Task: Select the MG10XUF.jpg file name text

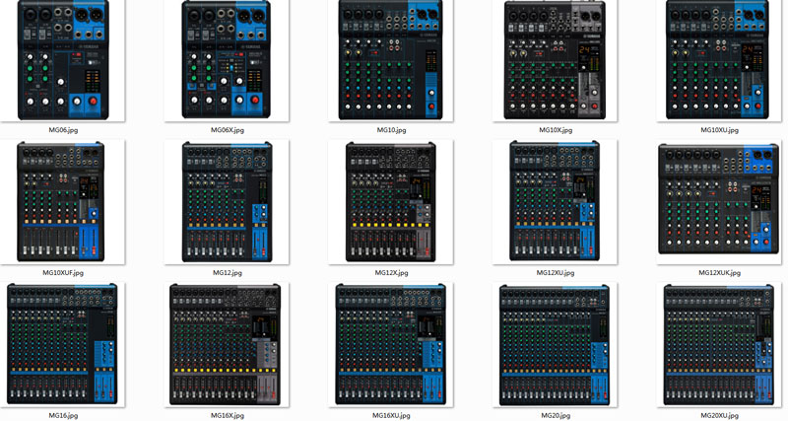Action: [63, 272]
